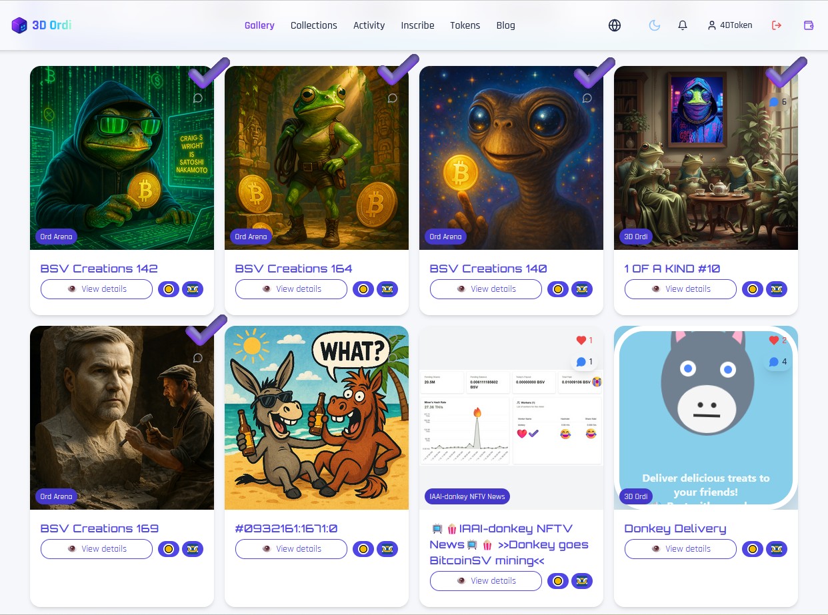
Task: Like the IAAI-donkey NFTV News post
Action: point(584,340)
